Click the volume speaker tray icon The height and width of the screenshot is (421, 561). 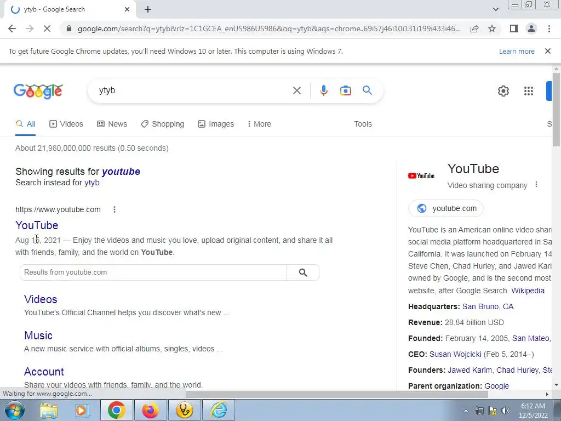506,411
